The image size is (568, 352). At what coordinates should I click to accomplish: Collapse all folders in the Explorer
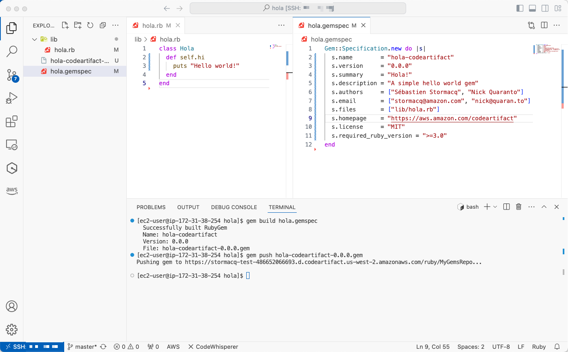click(102, 25)
